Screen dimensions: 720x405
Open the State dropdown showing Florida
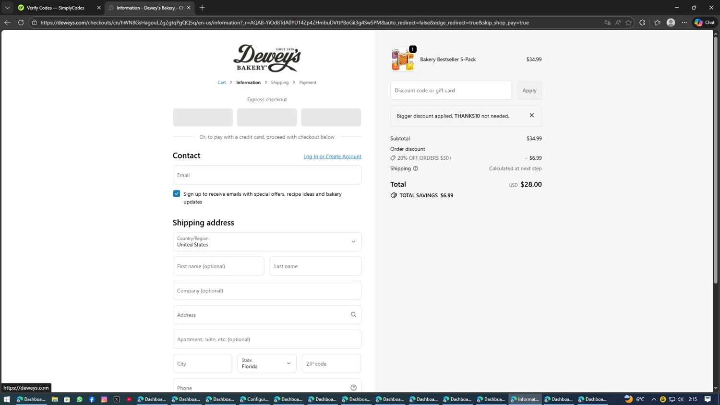[267, 363]
